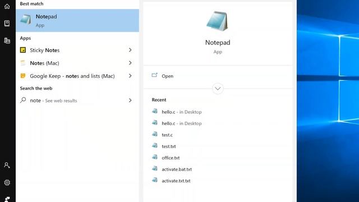Select Notepad App best match result

pyautogui.click(x=77, y=20)
